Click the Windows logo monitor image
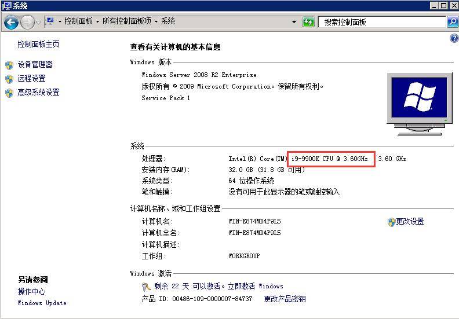 (x=420, y=104)
